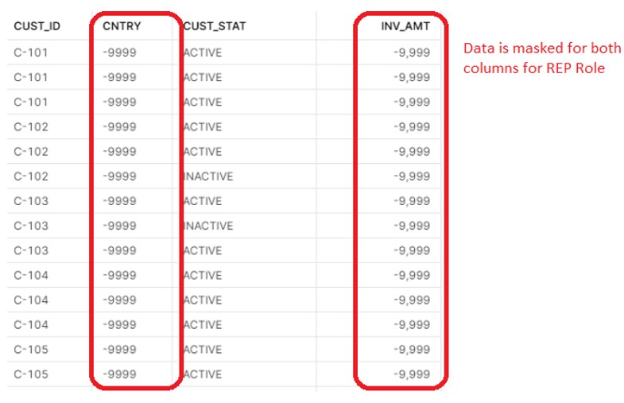Viewport: 624px width, 403px height.
Task: Select -9,999 INV_AMT in inactive C-103 row
Action: tap(412, 226)
